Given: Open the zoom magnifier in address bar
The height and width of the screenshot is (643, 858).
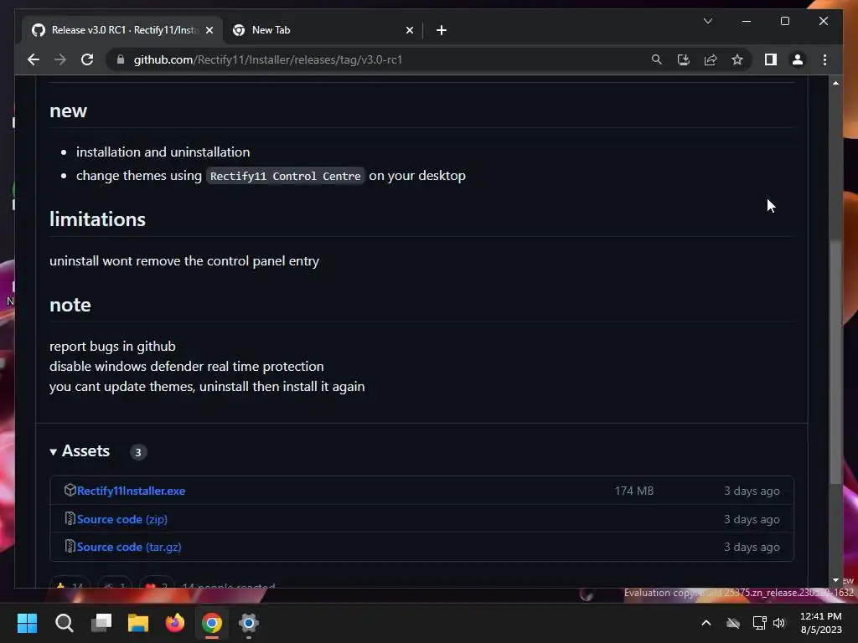Looking at the screenshot, I should tap(657, 59).
